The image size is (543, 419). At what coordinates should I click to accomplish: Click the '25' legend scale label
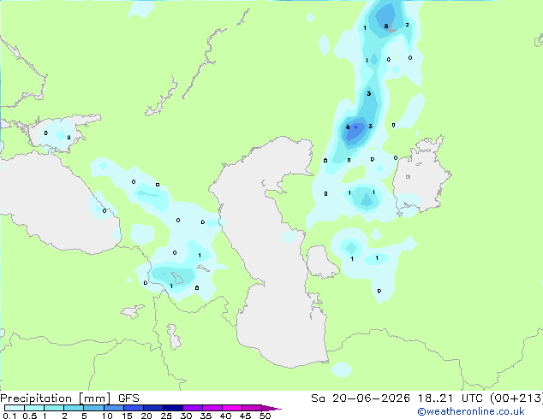[166, 416]
